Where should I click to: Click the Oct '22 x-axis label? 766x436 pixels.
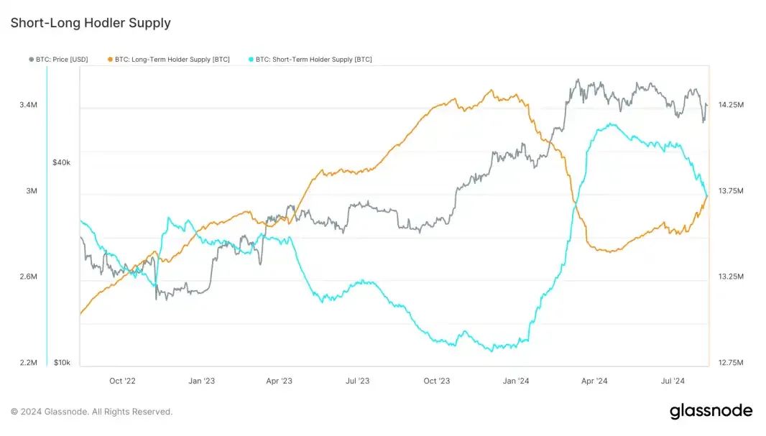[x=122, y=381]
